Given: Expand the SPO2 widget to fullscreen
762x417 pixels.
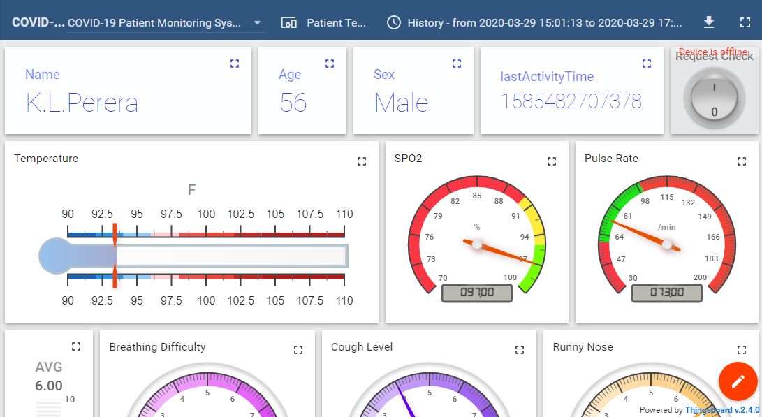Looking at the screenshot, I should 552,161.
